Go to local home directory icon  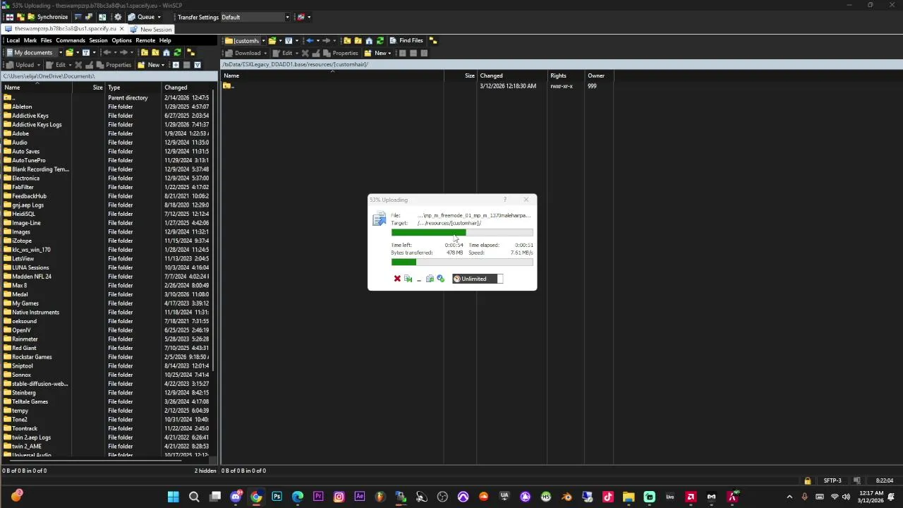pyautogui.click(x=166, y=53)
